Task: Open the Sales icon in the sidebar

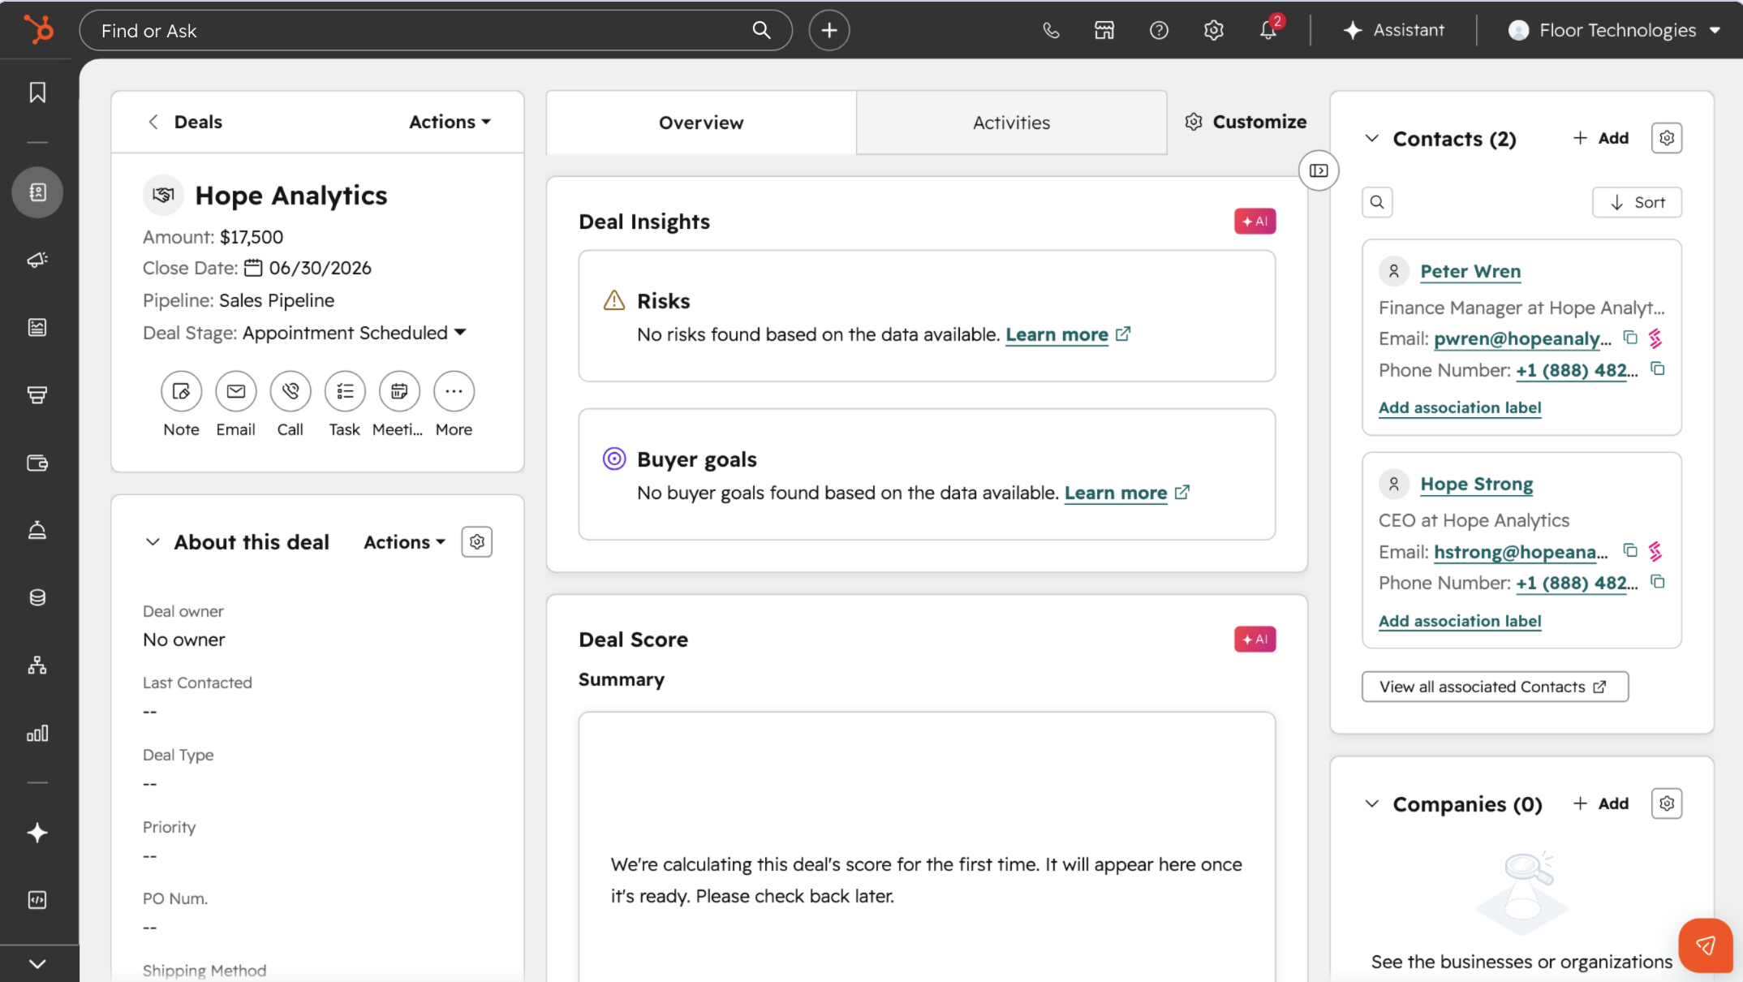Action: 37,395
